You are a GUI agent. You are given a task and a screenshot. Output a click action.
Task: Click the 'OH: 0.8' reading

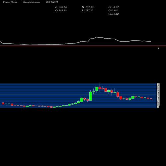pyautogui.click(x=113, y=11)
